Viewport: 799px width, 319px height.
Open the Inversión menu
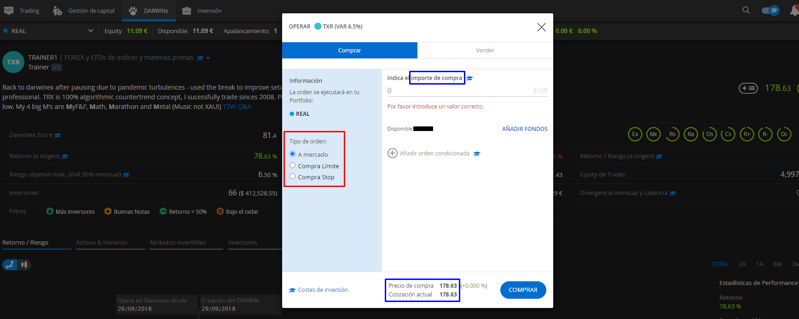coord(202,11)
